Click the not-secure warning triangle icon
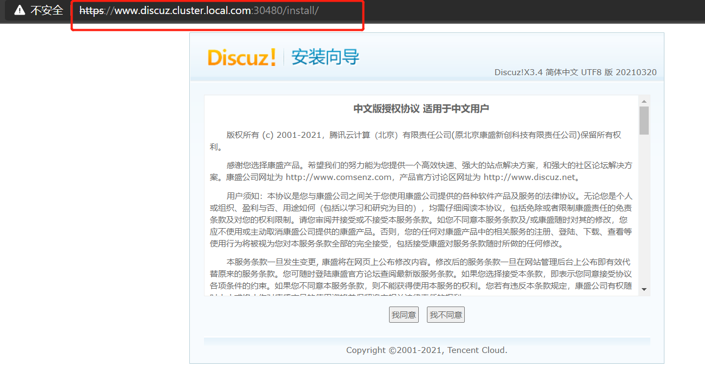Viewport: 705px width, 373px height. pos(19,10)
